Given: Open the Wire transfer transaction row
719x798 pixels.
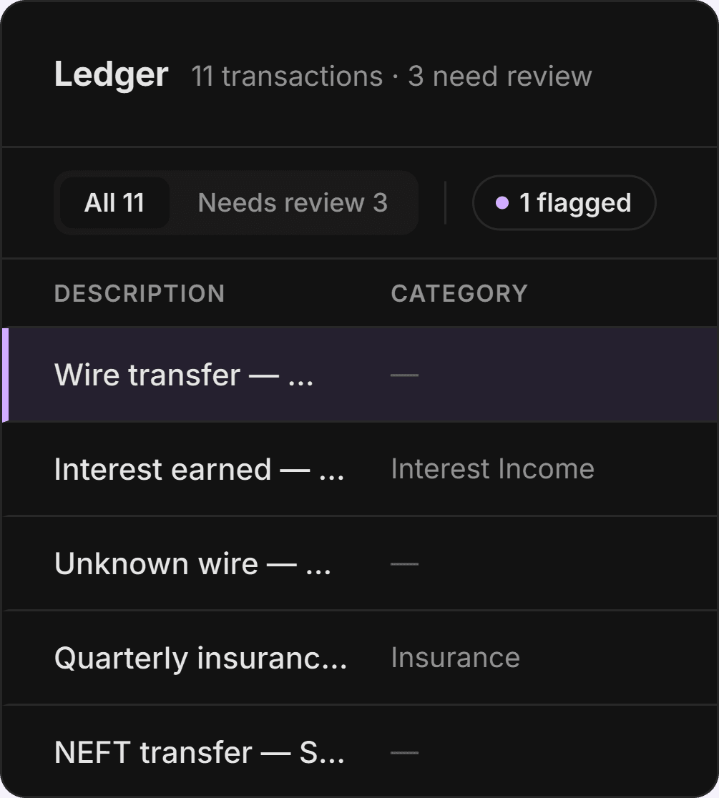Looking at the screenshot, I should click(359, 375).
